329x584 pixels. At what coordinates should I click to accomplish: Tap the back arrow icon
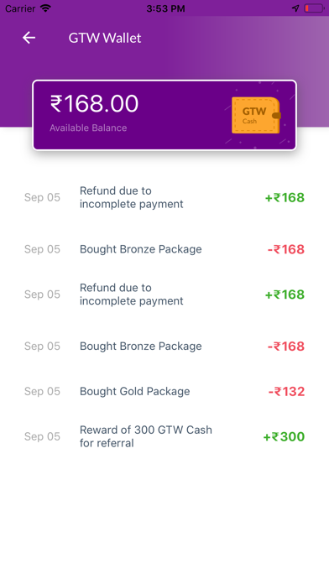tap(29, 38)
